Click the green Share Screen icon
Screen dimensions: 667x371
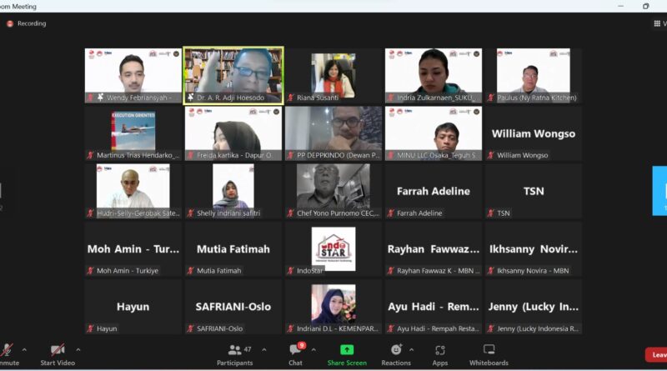point(347,350)
